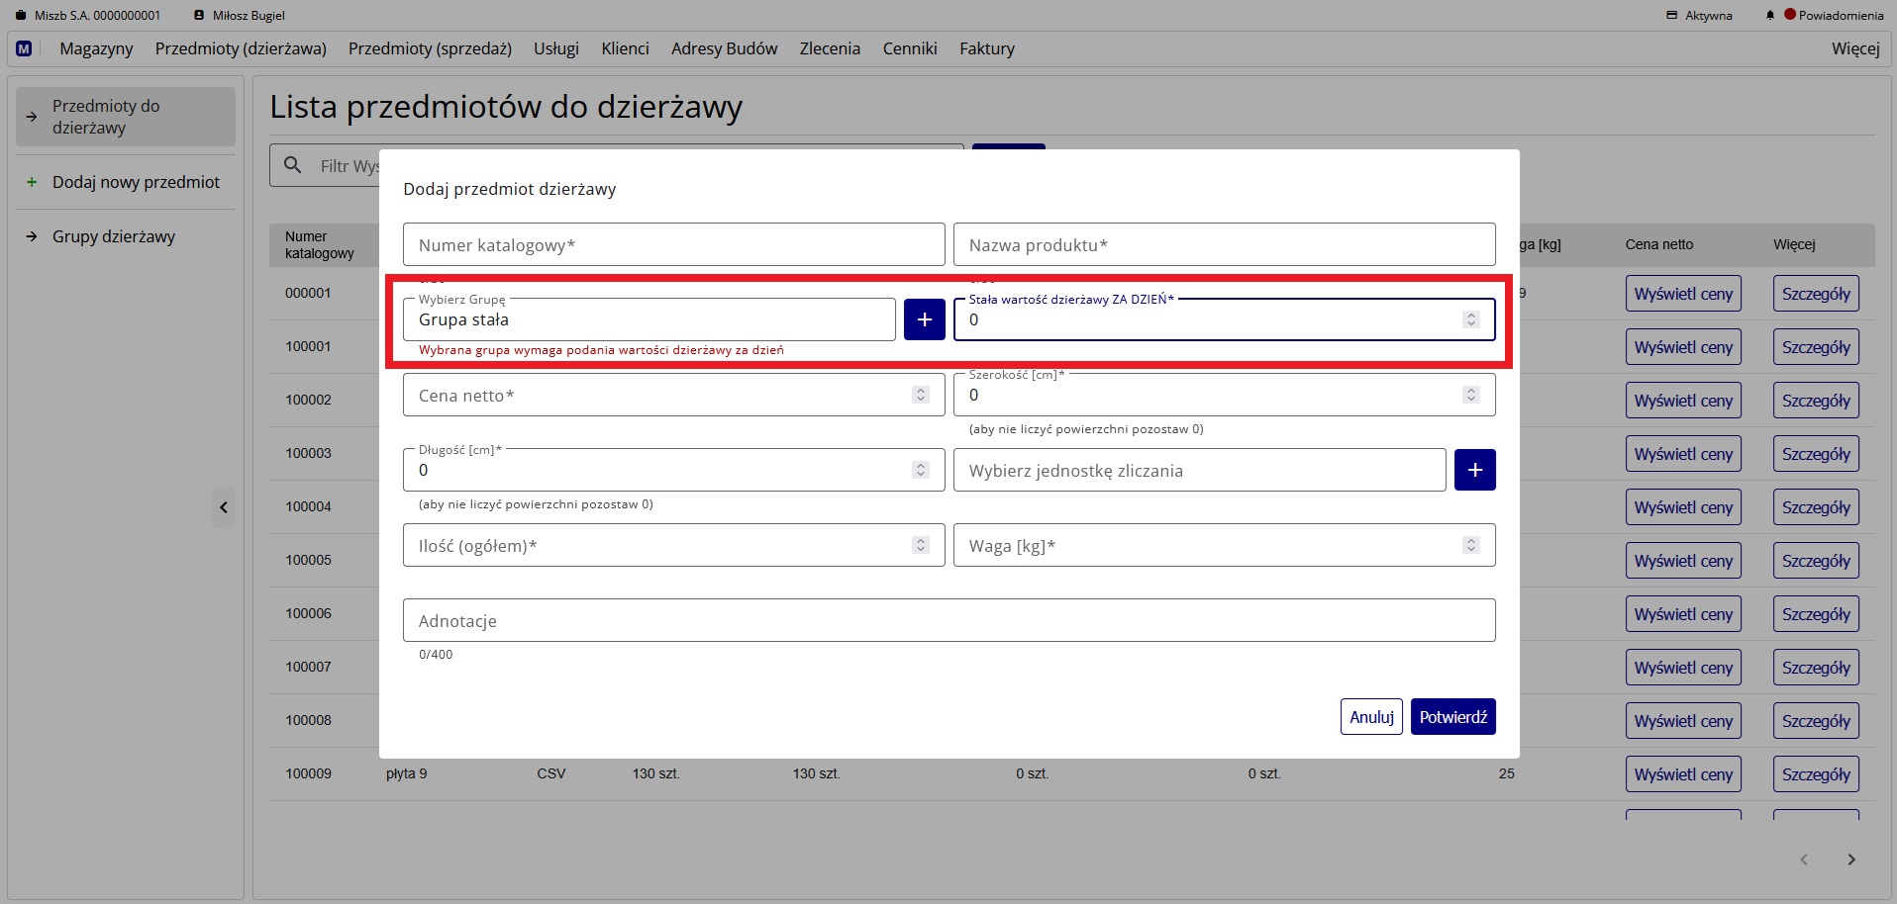Go to next page with right arrow
The width and height of the screenshot is (1897, 904).
(x=1850, y=859)
